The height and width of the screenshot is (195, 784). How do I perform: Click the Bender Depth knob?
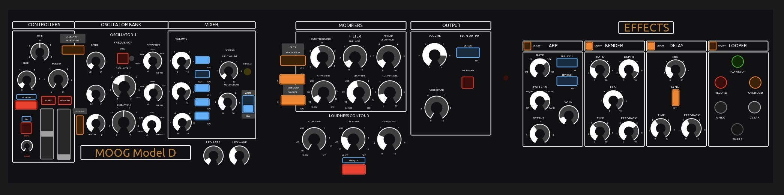[629, 69]
